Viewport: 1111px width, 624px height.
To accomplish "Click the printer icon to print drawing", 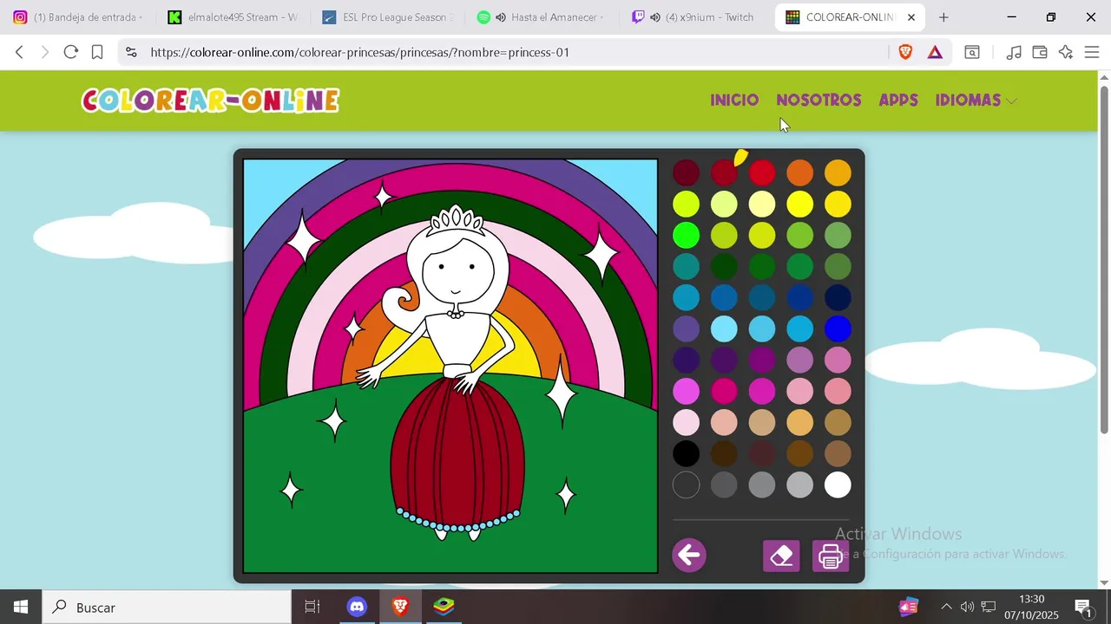I will click(831, 556).
